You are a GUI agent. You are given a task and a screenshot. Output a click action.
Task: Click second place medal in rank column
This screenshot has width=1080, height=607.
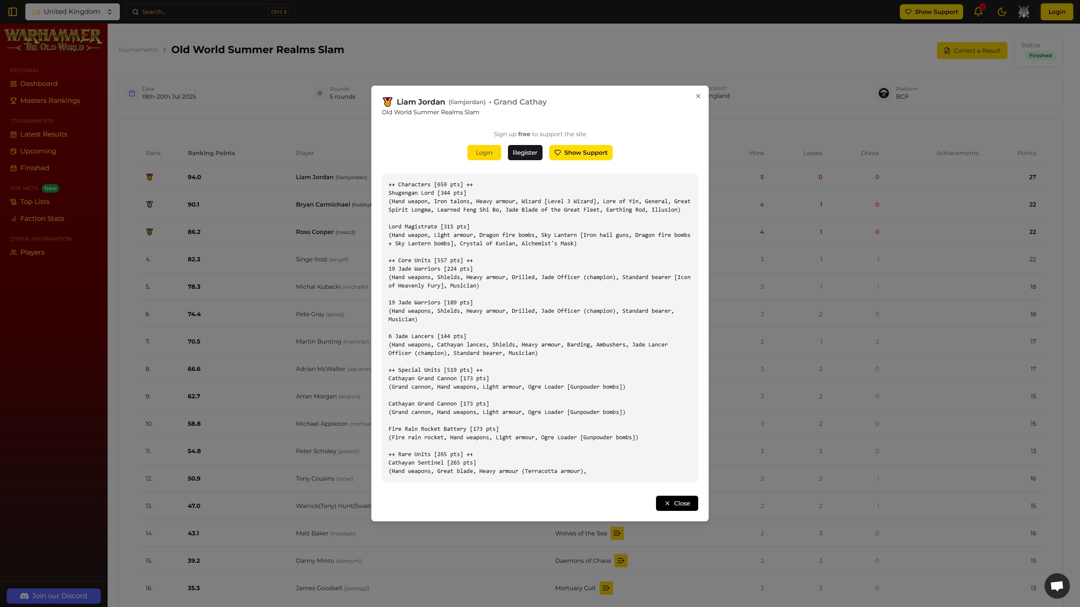(149, 204)
